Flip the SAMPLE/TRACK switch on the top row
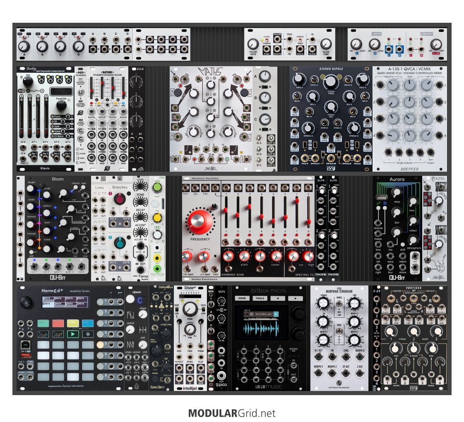 [300, 40]
